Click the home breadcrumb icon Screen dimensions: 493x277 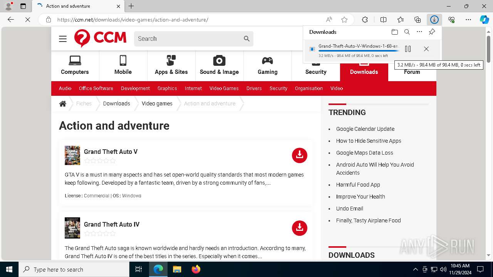pyautogui.click(x=63, y=103)
